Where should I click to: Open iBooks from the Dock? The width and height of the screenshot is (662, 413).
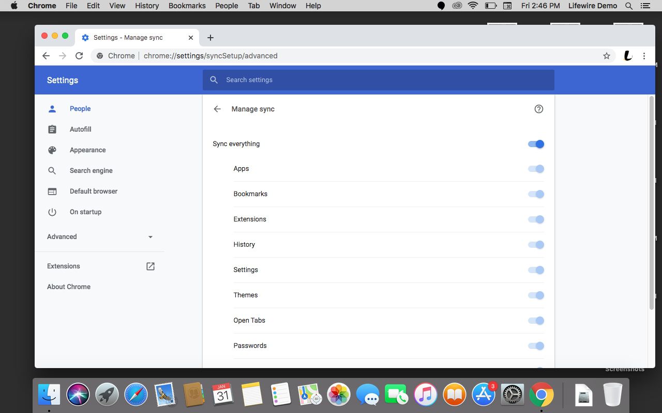pos(455,395)
